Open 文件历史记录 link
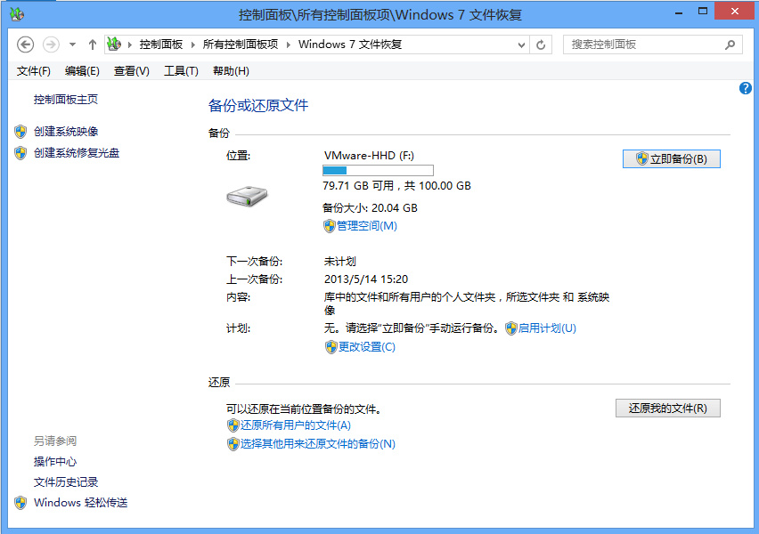The image size is (759, 534). pyautogui.click(x=66, y=482)
